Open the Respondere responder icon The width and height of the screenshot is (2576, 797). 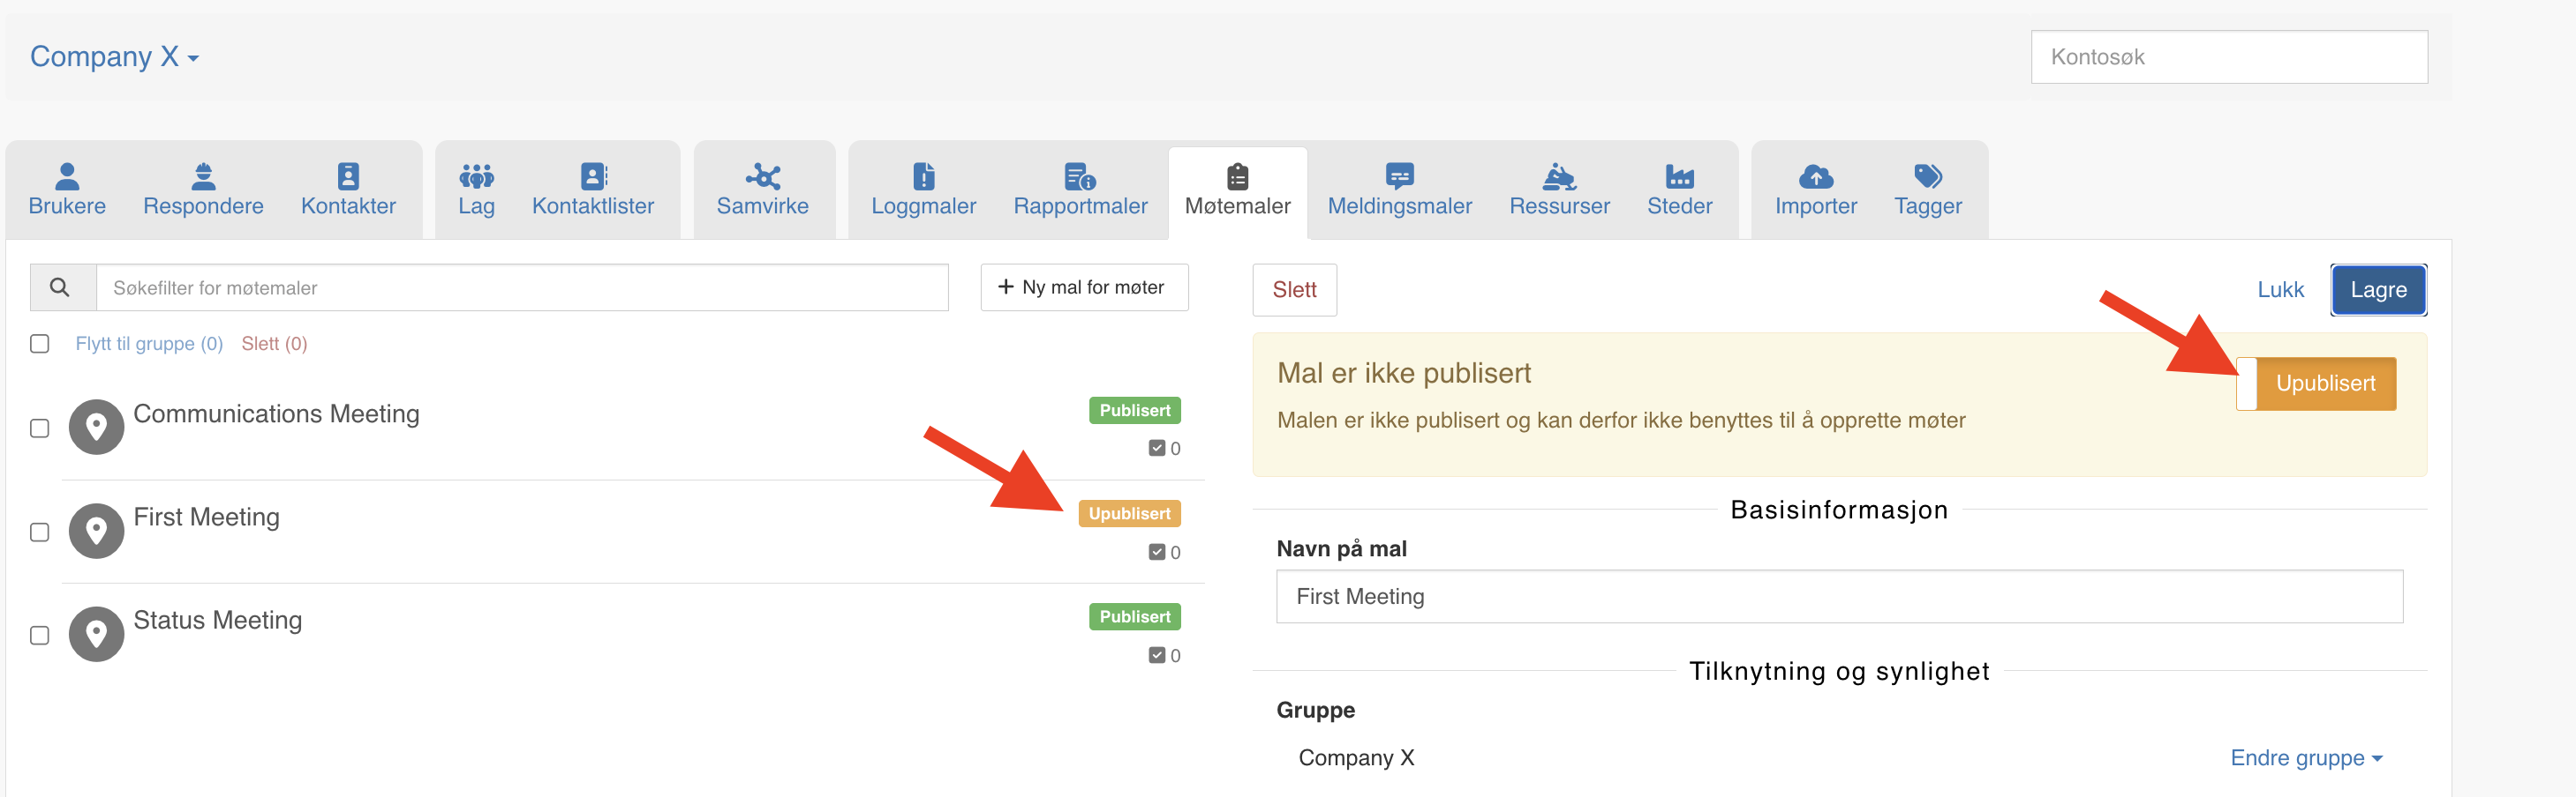203,175
